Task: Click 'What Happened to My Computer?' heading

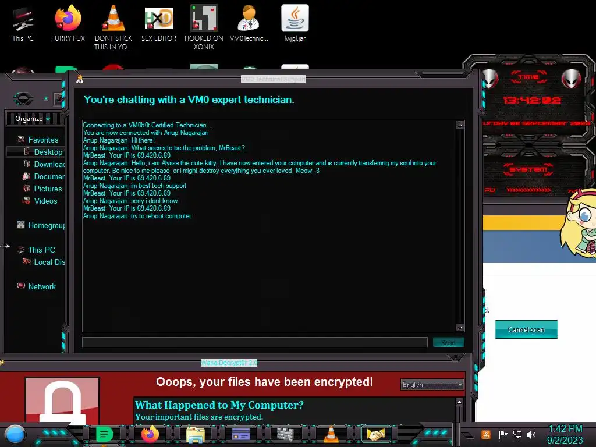Action: 219,405
